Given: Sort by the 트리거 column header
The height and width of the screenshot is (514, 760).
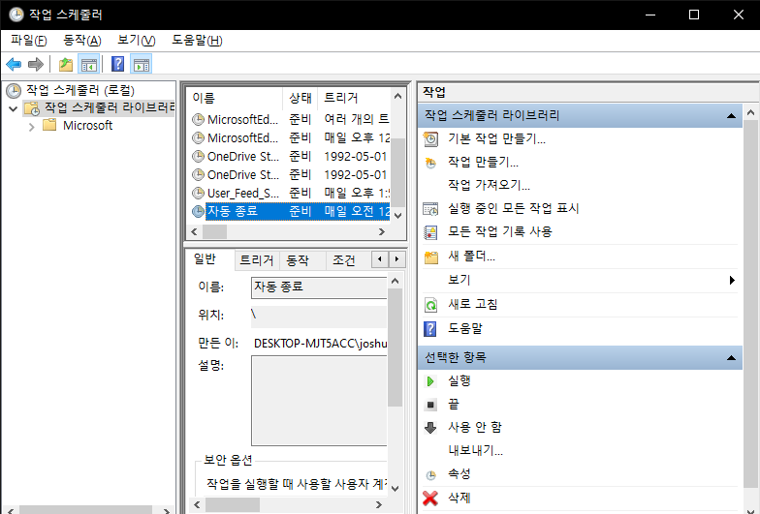Looking at the screenshot, I should click(x=355, y=99).
